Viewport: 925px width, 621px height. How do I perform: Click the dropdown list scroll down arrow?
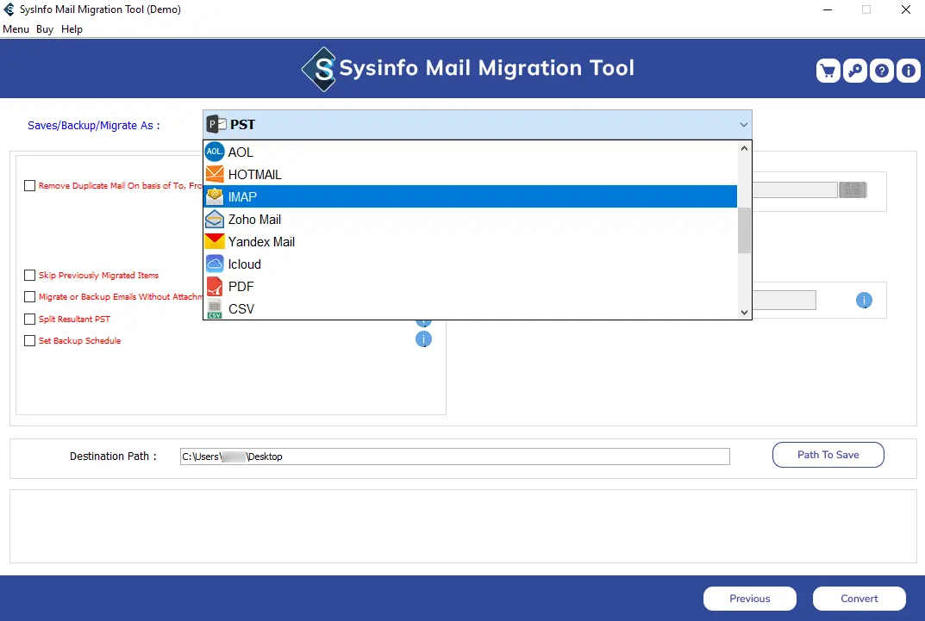[x=744, y=313]
